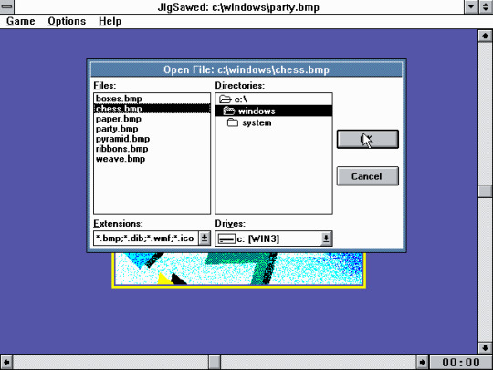Select boxes.bmp in Files list
Image resolution: width=493 pixels, height=370 pixels.
[x=152, y=99]
